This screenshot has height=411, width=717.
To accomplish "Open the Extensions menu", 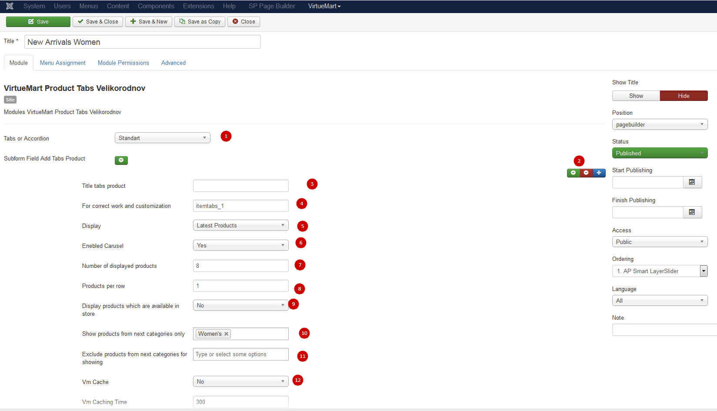I will click(x=198, y=6).
